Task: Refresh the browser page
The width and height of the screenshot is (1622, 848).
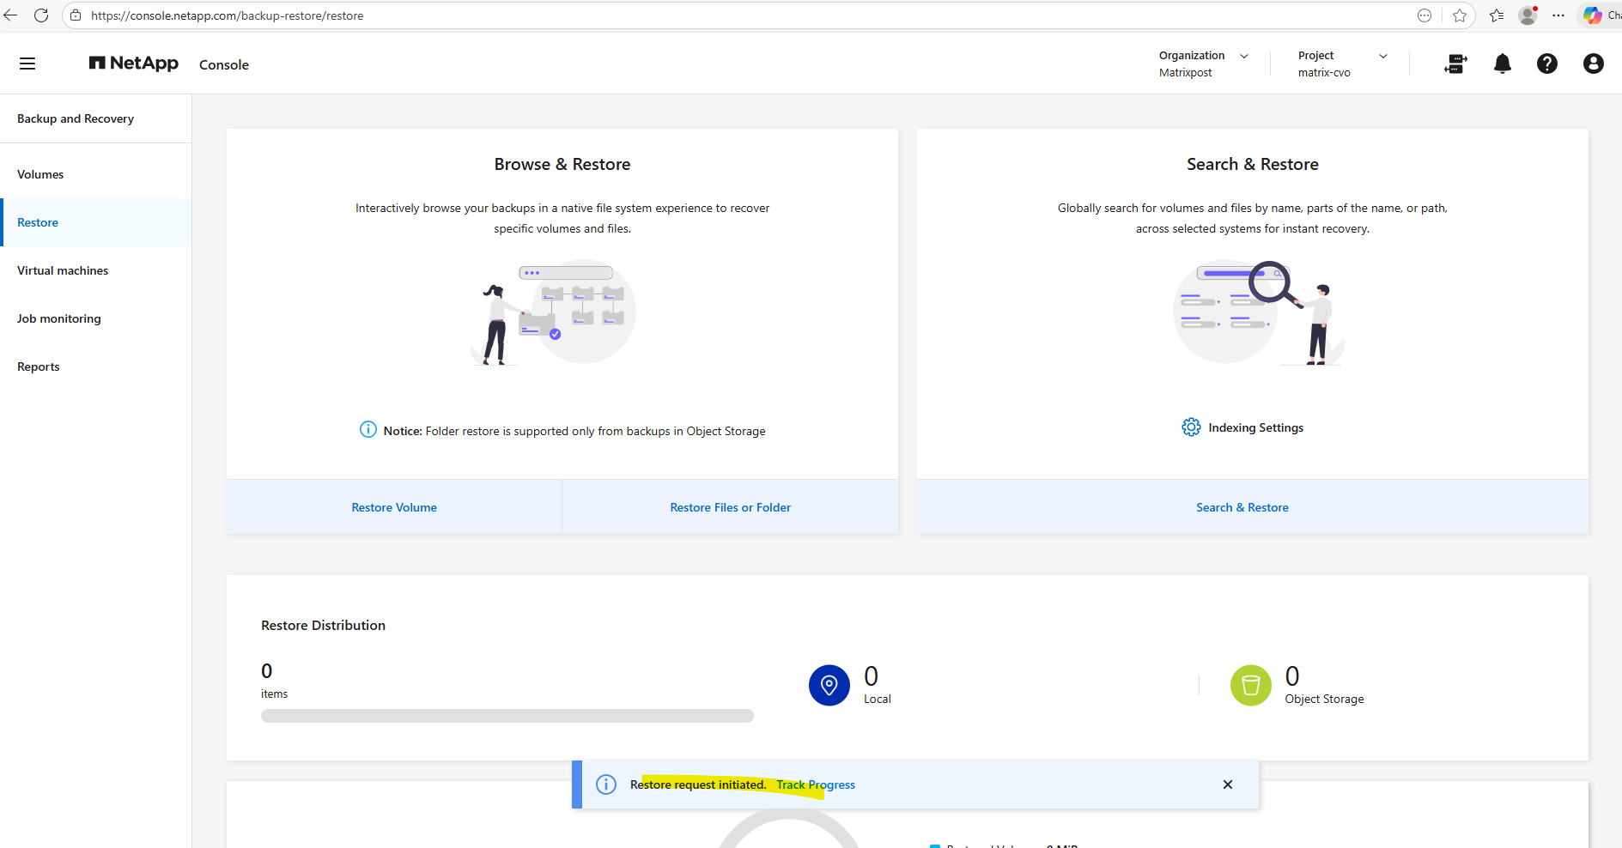Action: coord(40,15)
